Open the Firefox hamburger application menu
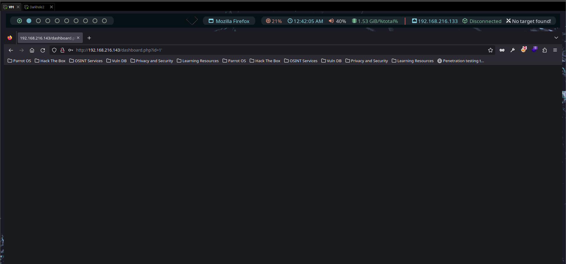The width and height of the screenshot is (566, 264). [555, 50]
